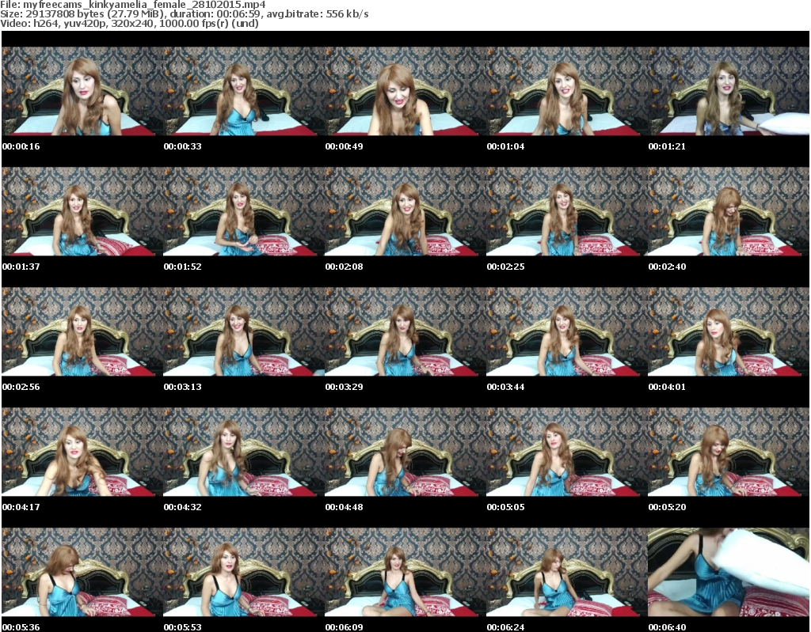The width and height of the screenshot is (811, 632).
Task: Click the timestamp label 00:01:04
Action: pyautogui.click(x=505, y=146)
